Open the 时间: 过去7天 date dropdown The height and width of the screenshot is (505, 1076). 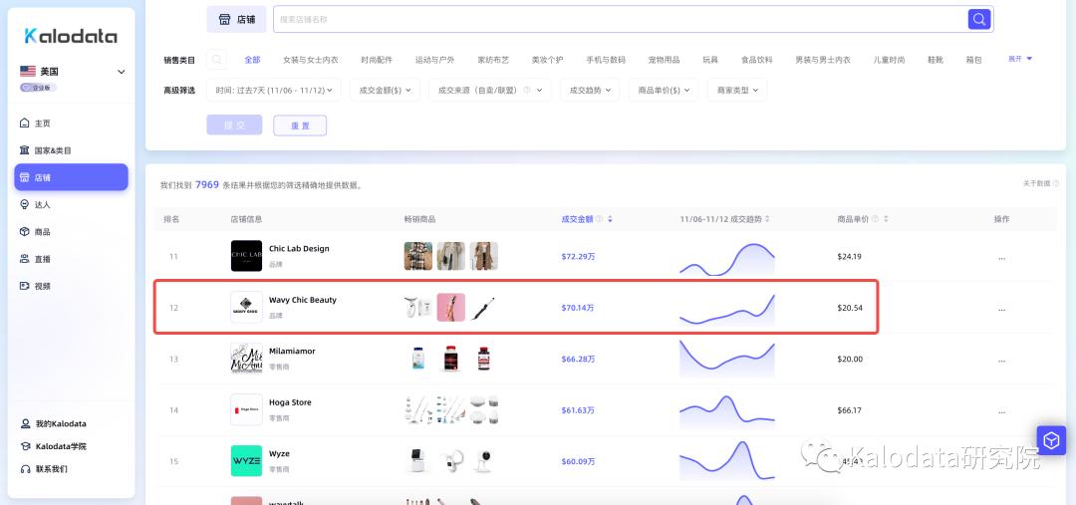tap(274, 90)
